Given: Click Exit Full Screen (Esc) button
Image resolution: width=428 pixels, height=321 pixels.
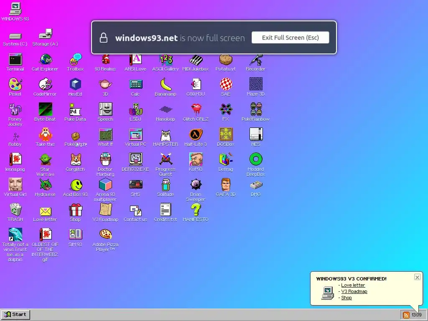Looking at the screenshot, I should 290,37.
